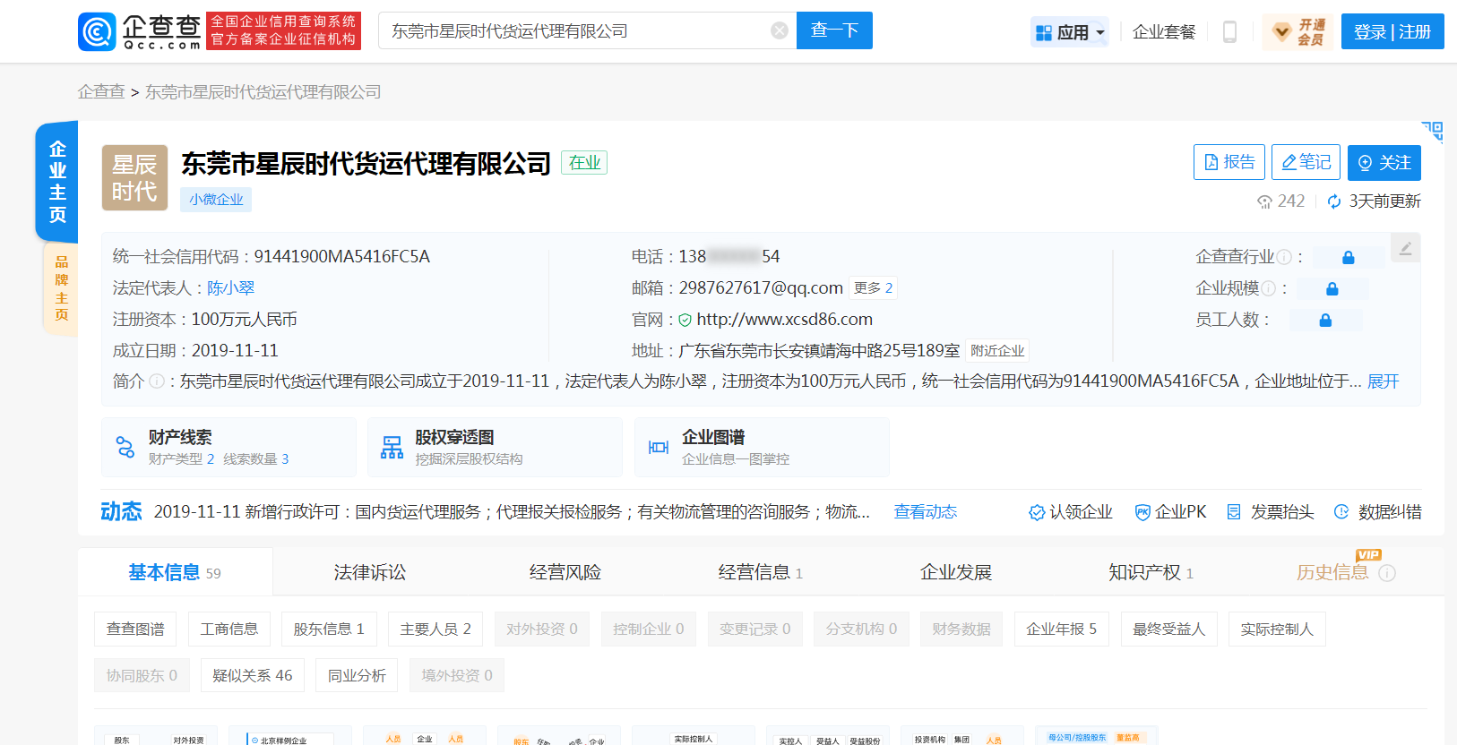The width and height of the screenshot is (1457, 745).
Task: Click 发票抬头
Action: click(x=1270, y=512)
